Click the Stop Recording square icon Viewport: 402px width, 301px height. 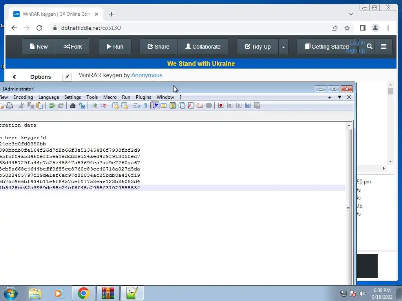[230, 105]
